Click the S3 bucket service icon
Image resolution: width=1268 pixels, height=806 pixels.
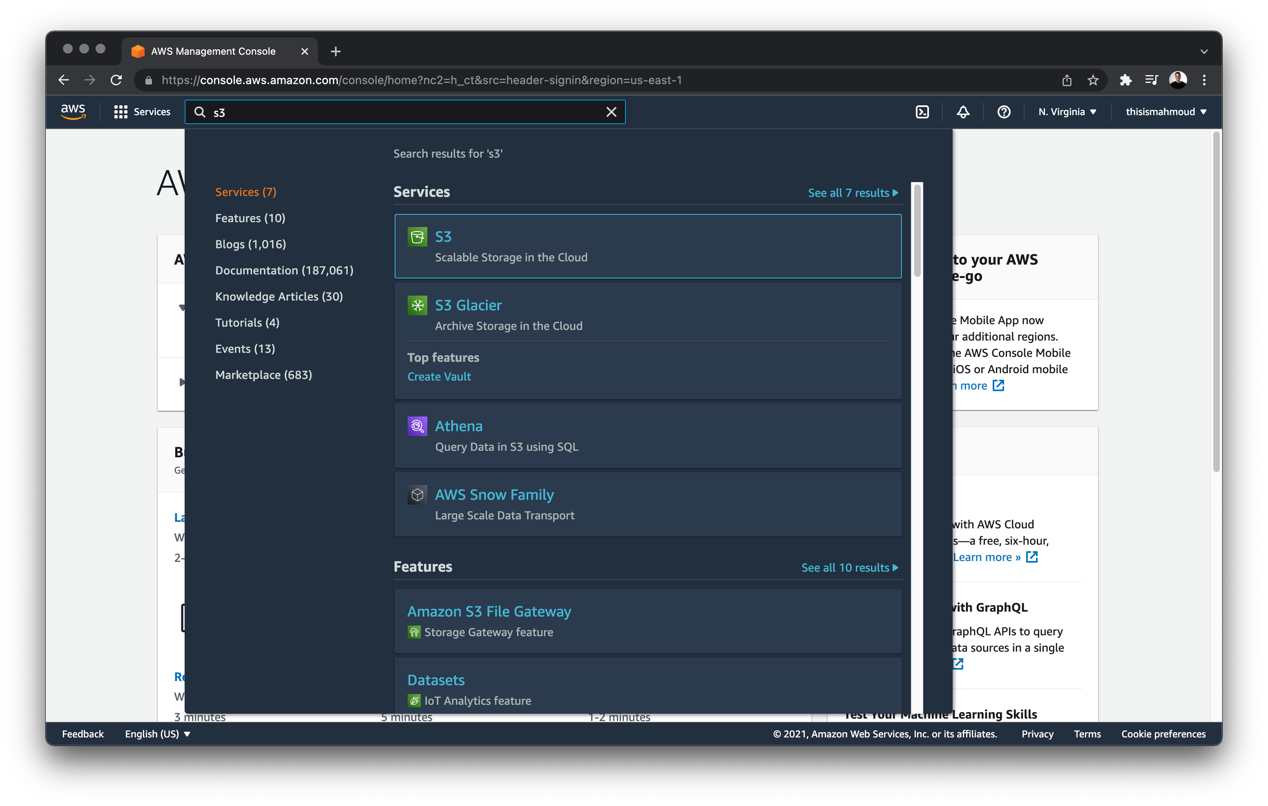click(x=417, y=236)
